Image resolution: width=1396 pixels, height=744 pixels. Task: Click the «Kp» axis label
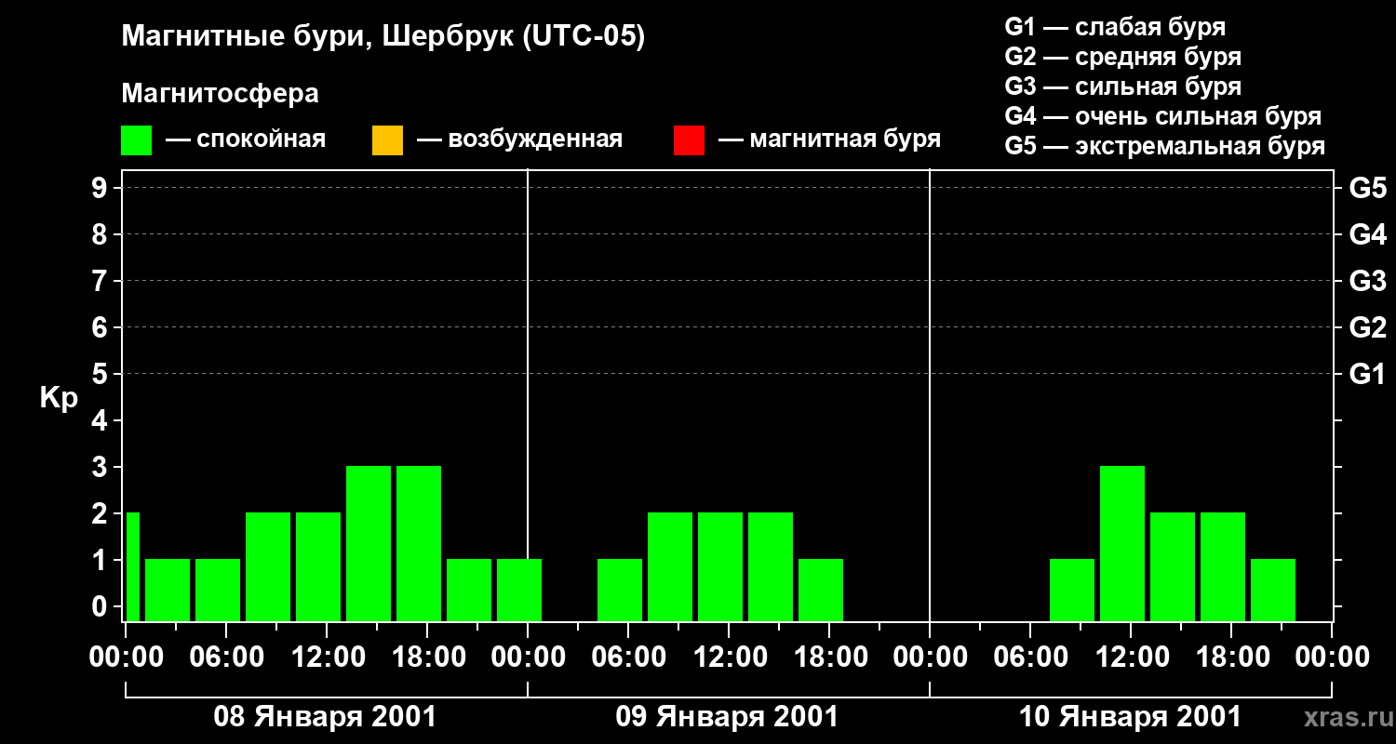coord(59,398)
